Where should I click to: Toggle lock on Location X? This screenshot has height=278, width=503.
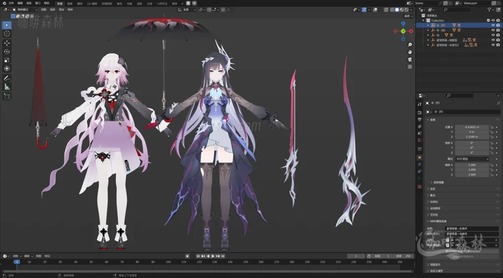491,127
